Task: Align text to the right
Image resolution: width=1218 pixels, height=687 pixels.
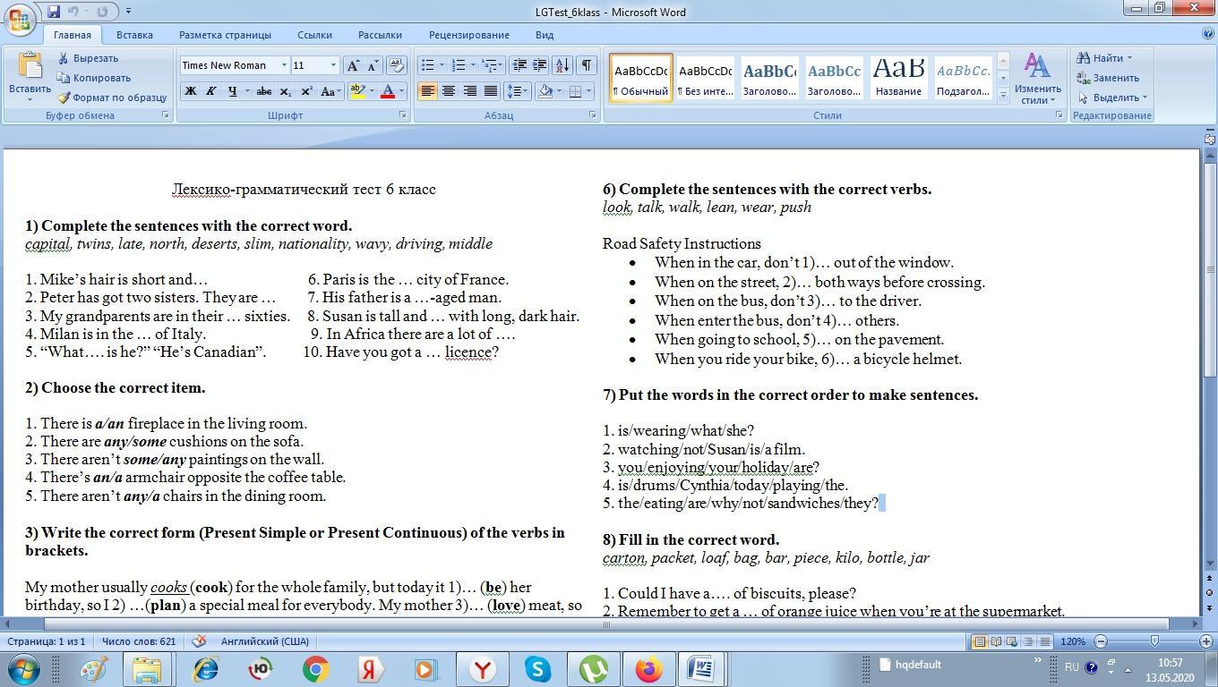Action: coord(469,91)
